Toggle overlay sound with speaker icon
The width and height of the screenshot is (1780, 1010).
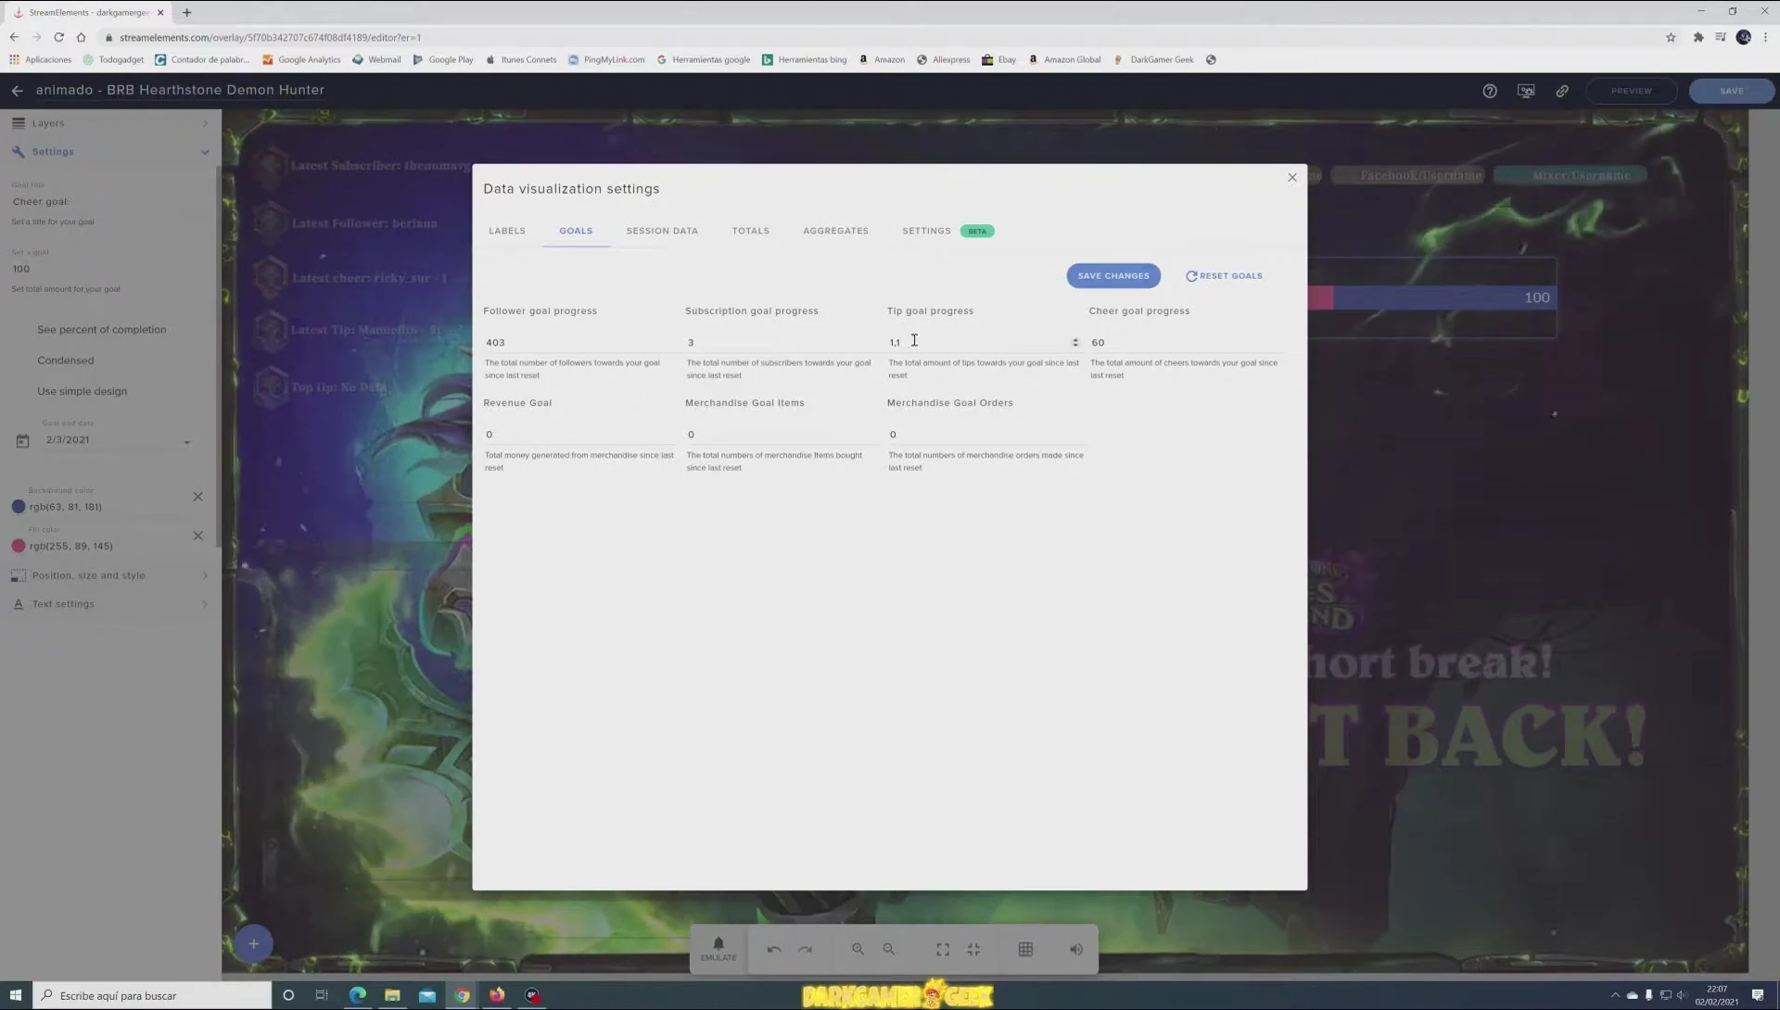1075,950
